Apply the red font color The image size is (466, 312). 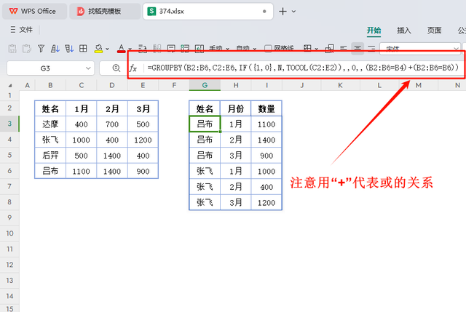pyautogui.click(x=121, y=49)
